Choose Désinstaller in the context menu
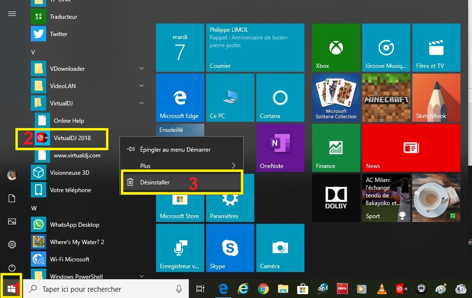The image size is (472, 298). [182, 182]
